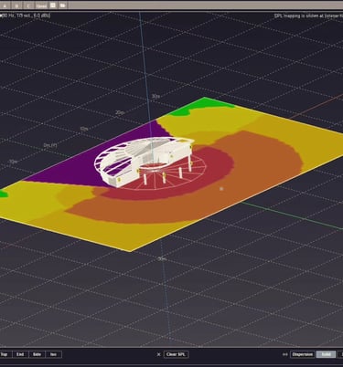Click the X icon beside Clear SPL
Viewport: 343px width, 367px height.
tap(158, 354)
